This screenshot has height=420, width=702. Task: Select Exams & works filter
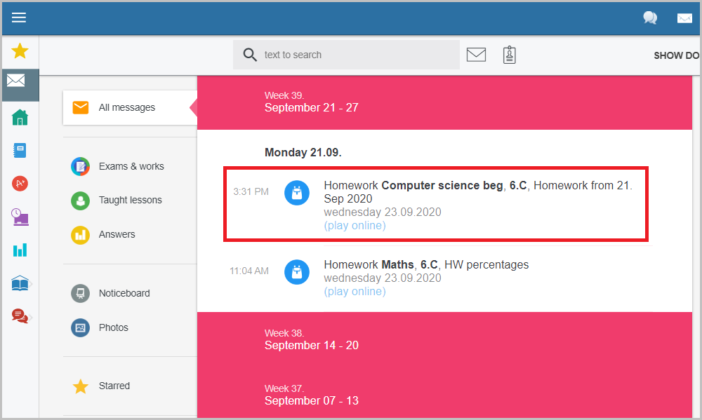(x=131, y=166)
